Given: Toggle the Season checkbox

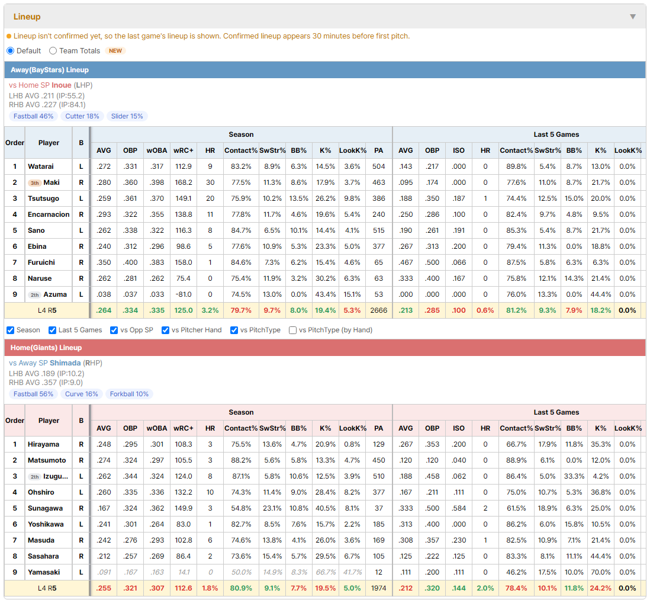Looking at the screenshot, I should (11, 330).
